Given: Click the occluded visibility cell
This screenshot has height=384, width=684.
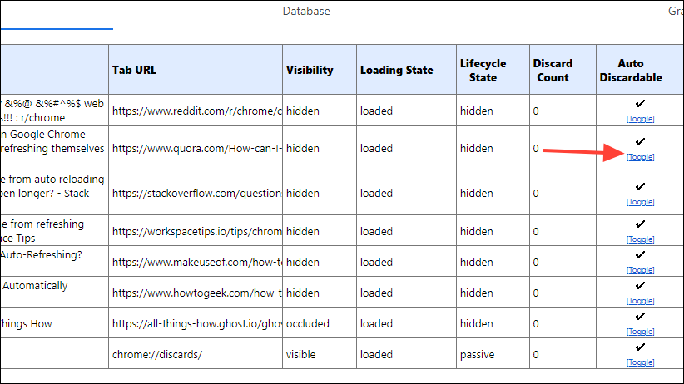Looking at the screenshot, I should pos(308,323).
